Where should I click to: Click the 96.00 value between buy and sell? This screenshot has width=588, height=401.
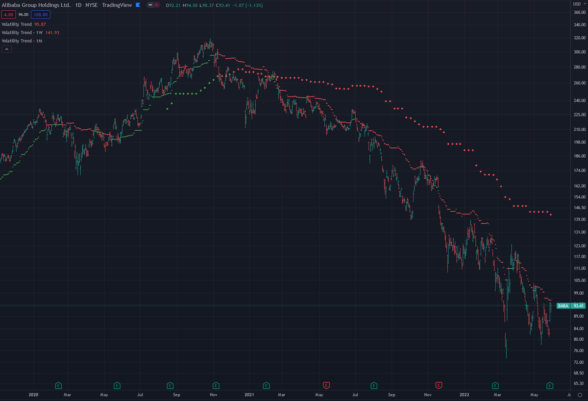click(x=23, y=15)
